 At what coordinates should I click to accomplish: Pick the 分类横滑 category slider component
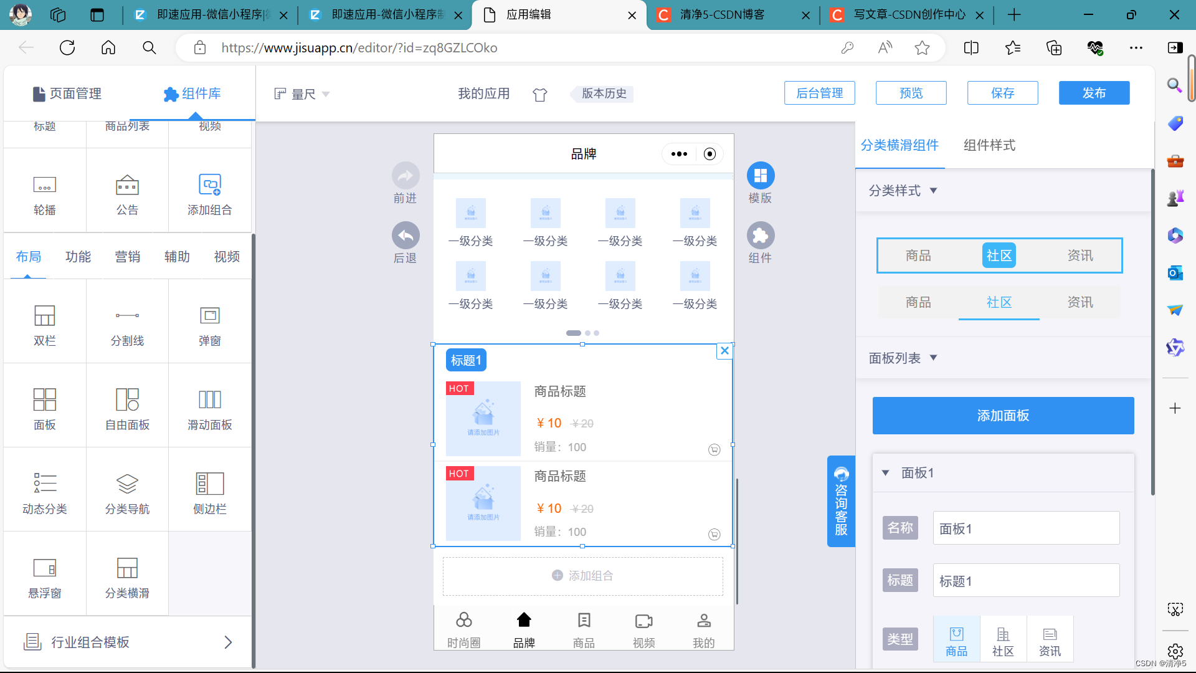(x=127, y=577)
